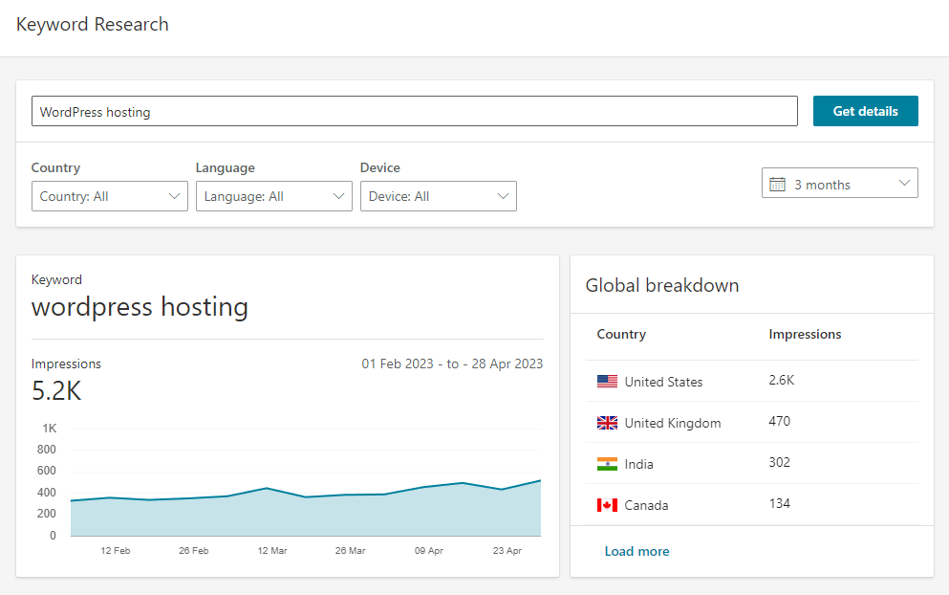Viewport: 949px width, 595px height.
Task: Click the 09 Apr axis label on chart
Action: (x=429, y=551)
